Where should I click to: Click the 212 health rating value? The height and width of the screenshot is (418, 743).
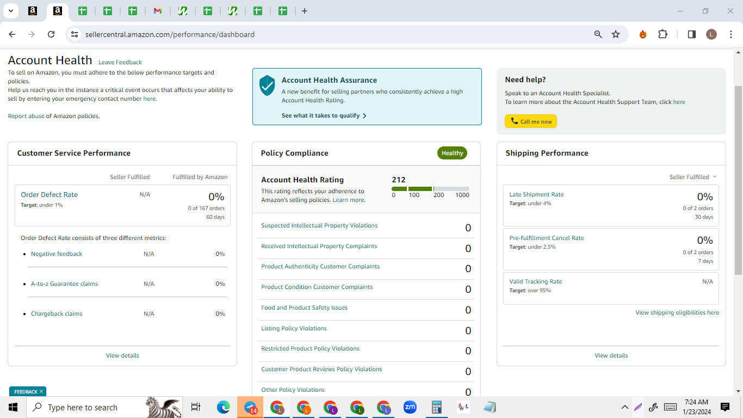point(399,180)
